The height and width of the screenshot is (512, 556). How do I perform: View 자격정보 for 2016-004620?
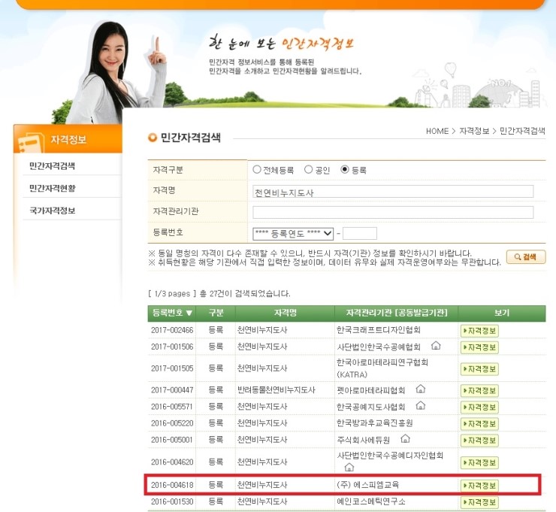[x=480, y=462]
